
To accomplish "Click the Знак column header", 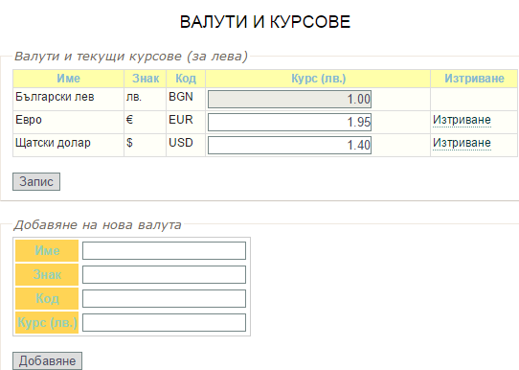I will point(146,79).
